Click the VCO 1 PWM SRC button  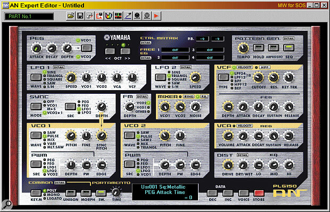coord(36,164)
